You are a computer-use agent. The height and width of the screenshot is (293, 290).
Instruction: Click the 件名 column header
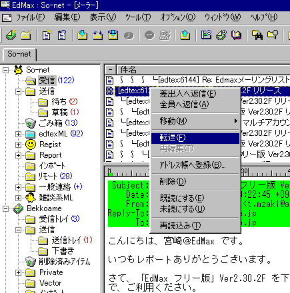(x=203, y=70)
